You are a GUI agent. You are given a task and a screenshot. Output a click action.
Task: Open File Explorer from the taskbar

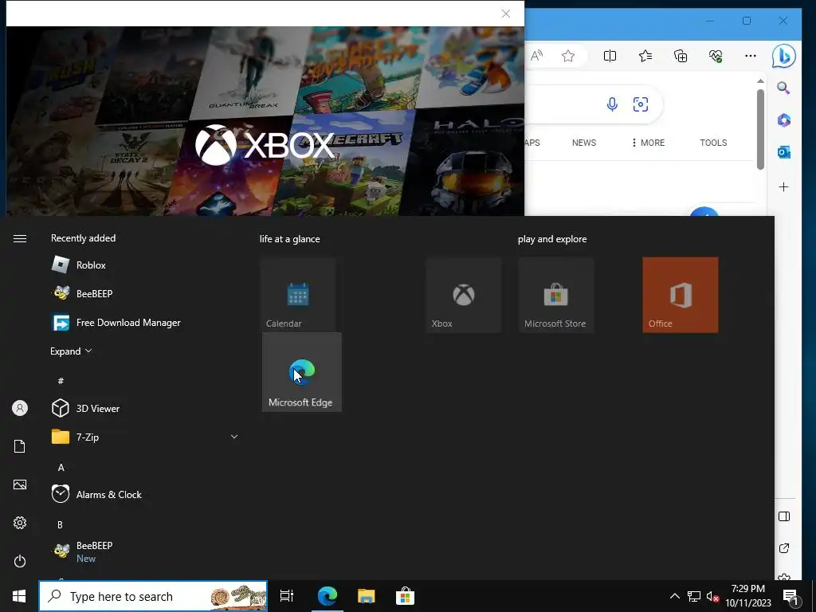(367, 596)
